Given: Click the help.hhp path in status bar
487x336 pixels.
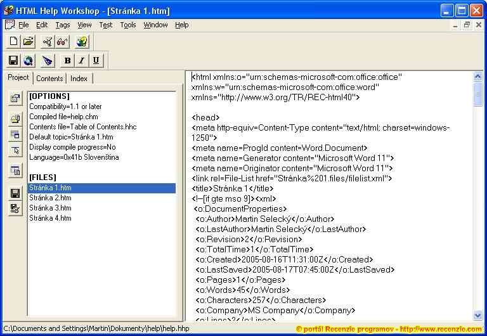Looking at the screenshot, I should pos(96,328).
